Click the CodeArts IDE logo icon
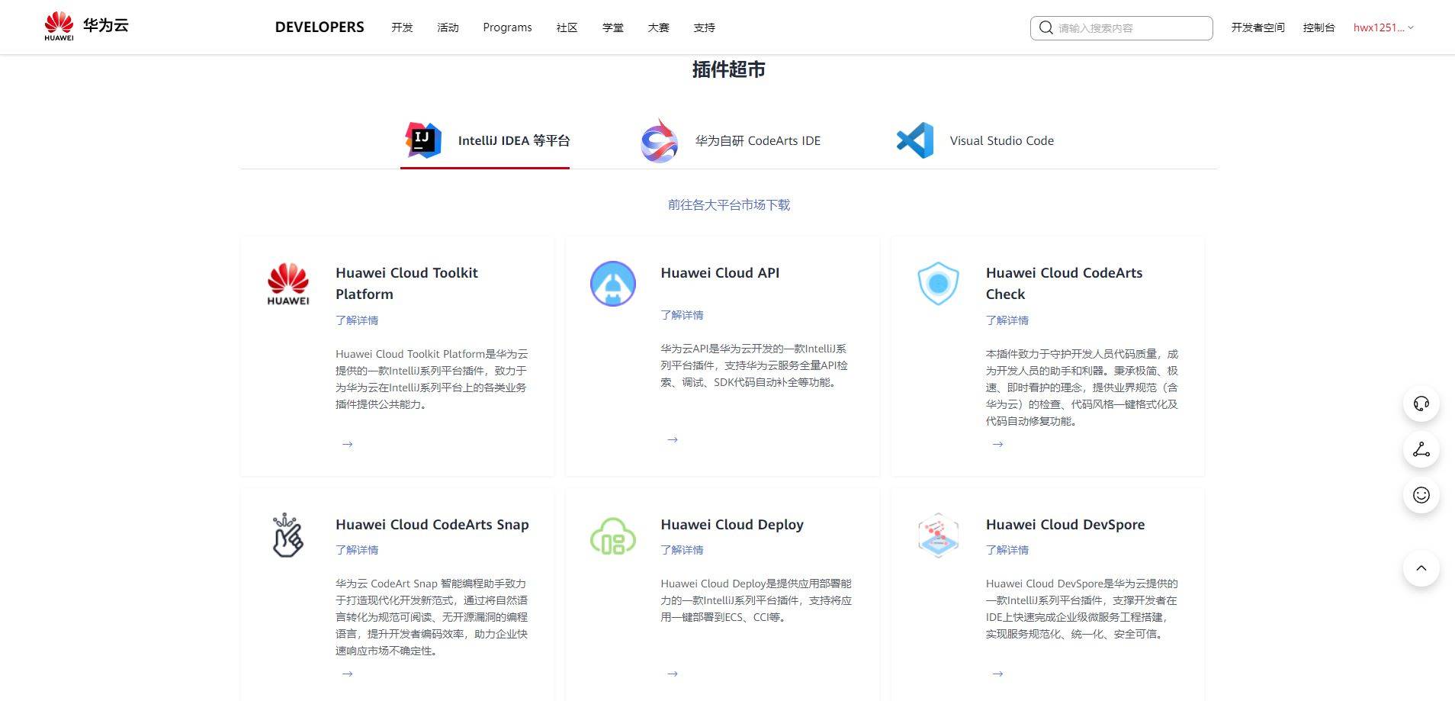 tap(660, 140)
